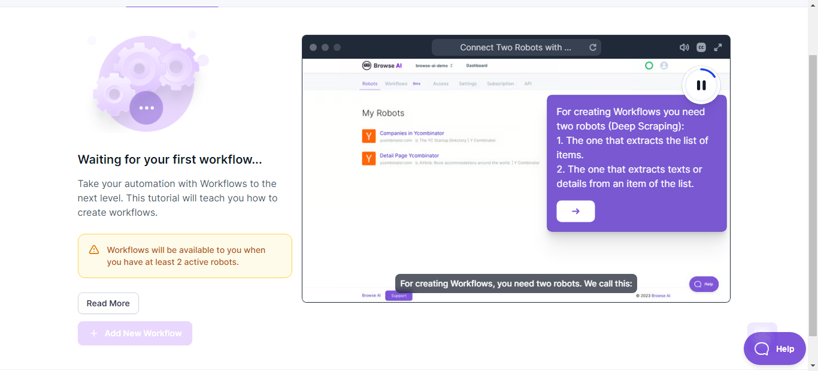Screen dimensions: 818x371
Task: Click the video title Connect Two Robots with ...
Action: point(516,47)
